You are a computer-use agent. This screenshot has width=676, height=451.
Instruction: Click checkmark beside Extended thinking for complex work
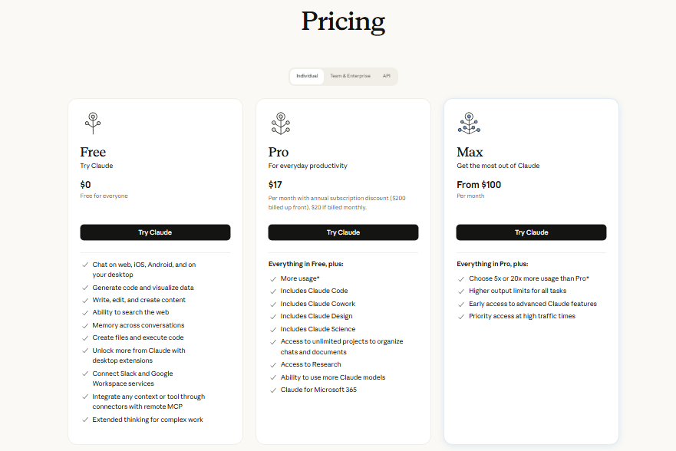[x=85, y=420]
